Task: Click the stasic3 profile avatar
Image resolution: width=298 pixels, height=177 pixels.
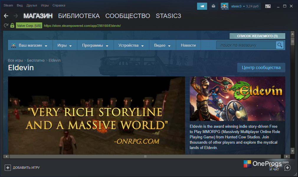Action: (x=225, y=6)
